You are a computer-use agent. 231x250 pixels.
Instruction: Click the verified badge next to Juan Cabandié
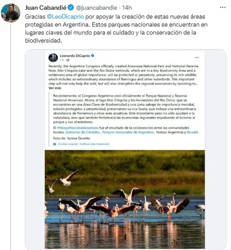coord(71,8)
